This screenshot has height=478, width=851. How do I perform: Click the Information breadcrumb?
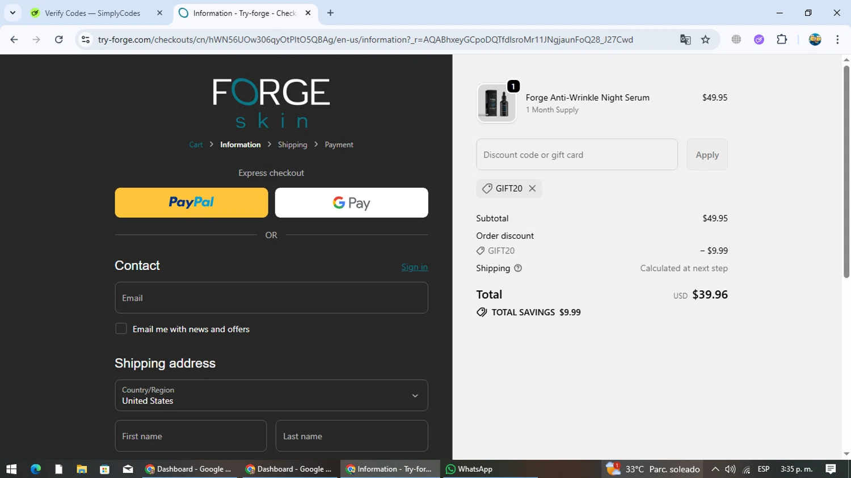[x=241, y=145]
